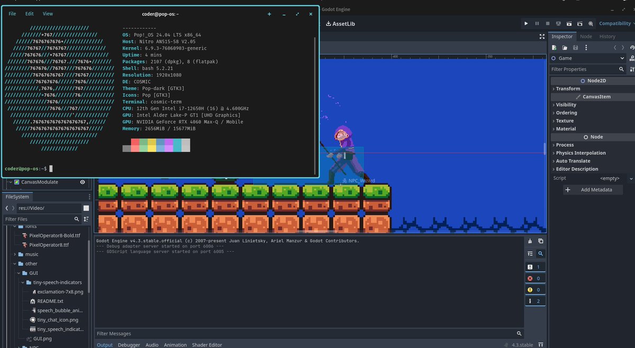Image resolution: width=635 pixels, height=348 pixels.
Task: Open the Animation bottom panel
Action: click(x=175, y=345)
